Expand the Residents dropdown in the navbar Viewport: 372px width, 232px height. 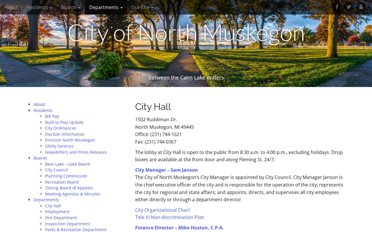[x=39, y=7]
